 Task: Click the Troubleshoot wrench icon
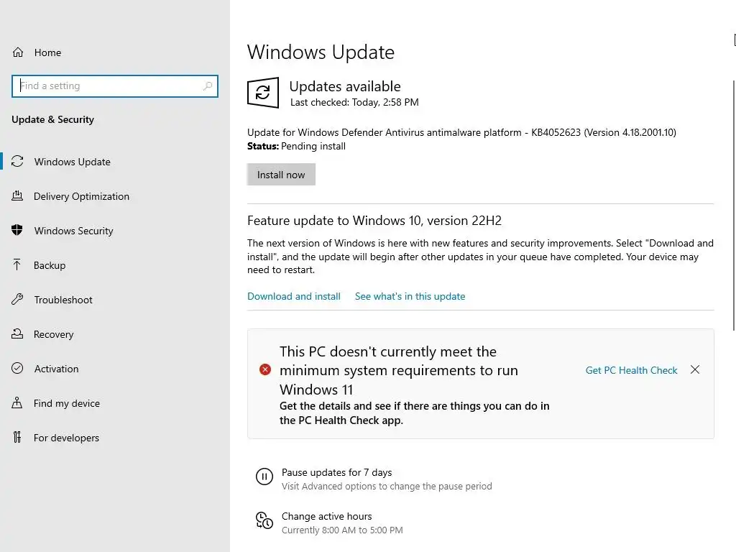click(x=18, y=300)
